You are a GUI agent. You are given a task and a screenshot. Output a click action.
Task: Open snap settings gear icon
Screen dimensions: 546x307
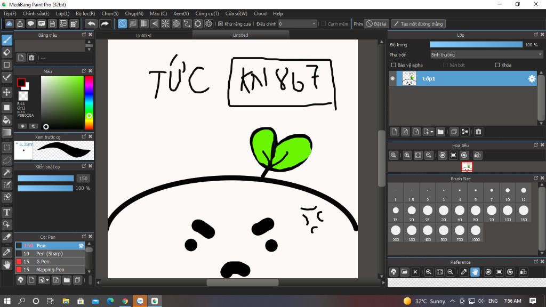coord(208,23)
